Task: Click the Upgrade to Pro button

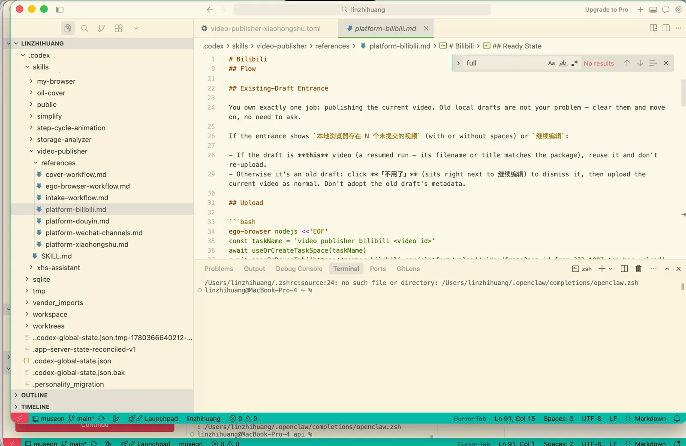Action: pyautogui.click(x=606, y=9)
